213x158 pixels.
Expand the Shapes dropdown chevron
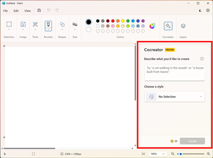pos(62,29)
